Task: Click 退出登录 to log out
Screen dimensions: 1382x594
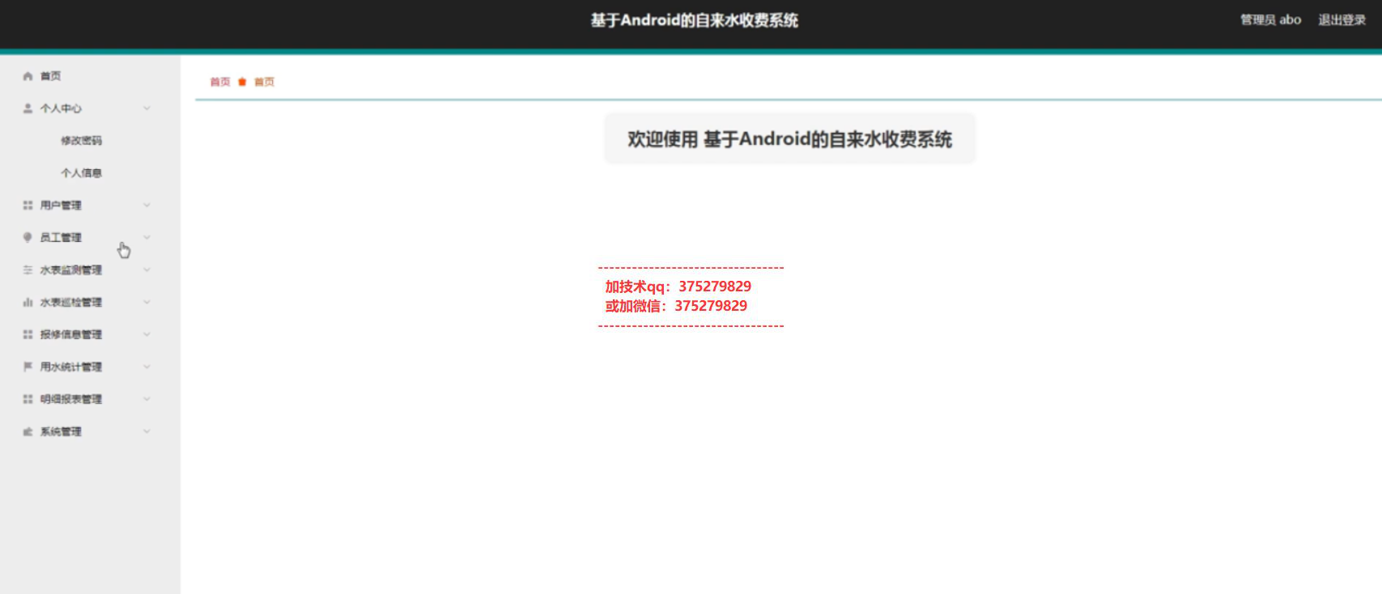Action: click(1342, 20)
